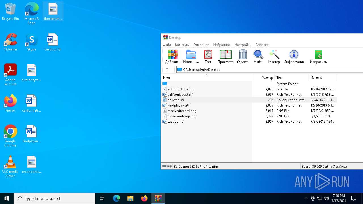Select the Skype desktop shortcut

(x=31, y=42)
